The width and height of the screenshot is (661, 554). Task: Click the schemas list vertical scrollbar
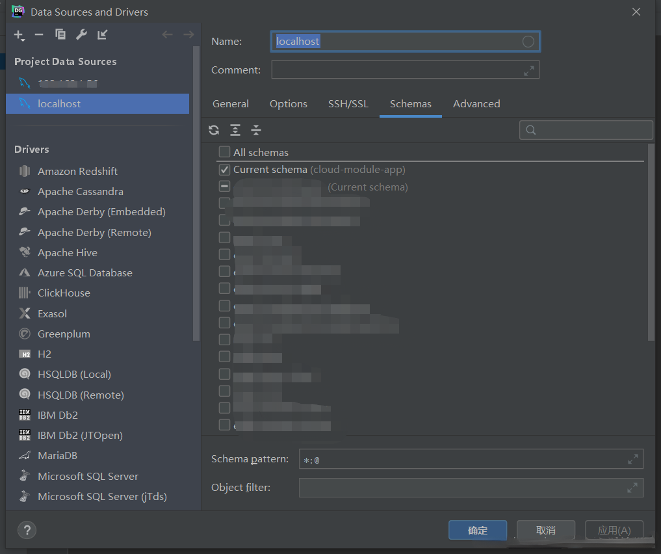(x=651, y=243)
